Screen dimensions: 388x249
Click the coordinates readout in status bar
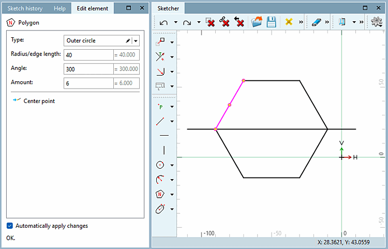pyautogui.click(x=344, y=242)
